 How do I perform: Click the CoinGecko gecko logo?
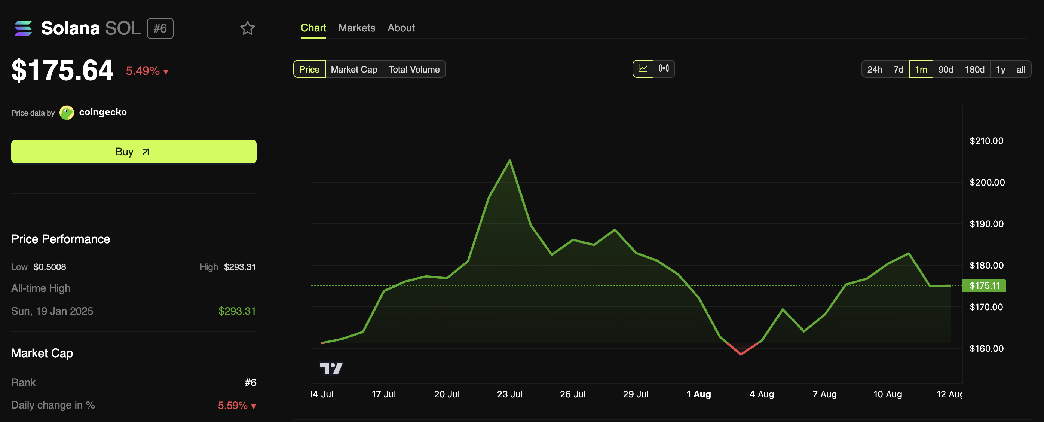[x=67, y=112]
